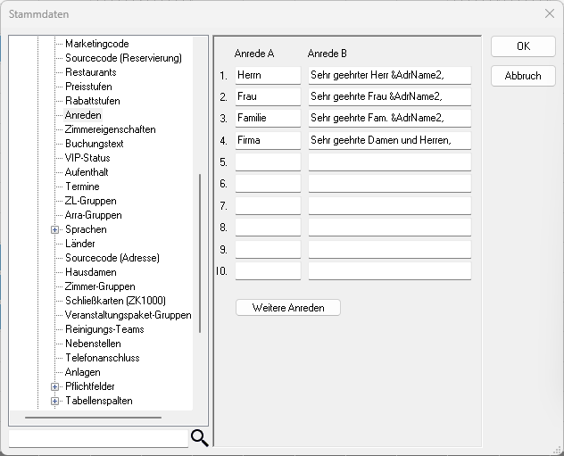Open the Länder tree entry

[79, 244]
